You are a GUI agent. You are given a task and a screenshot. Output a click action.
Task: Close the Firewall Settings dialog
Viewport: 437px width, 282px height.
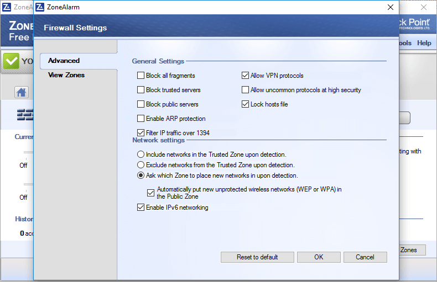[391, 7]
